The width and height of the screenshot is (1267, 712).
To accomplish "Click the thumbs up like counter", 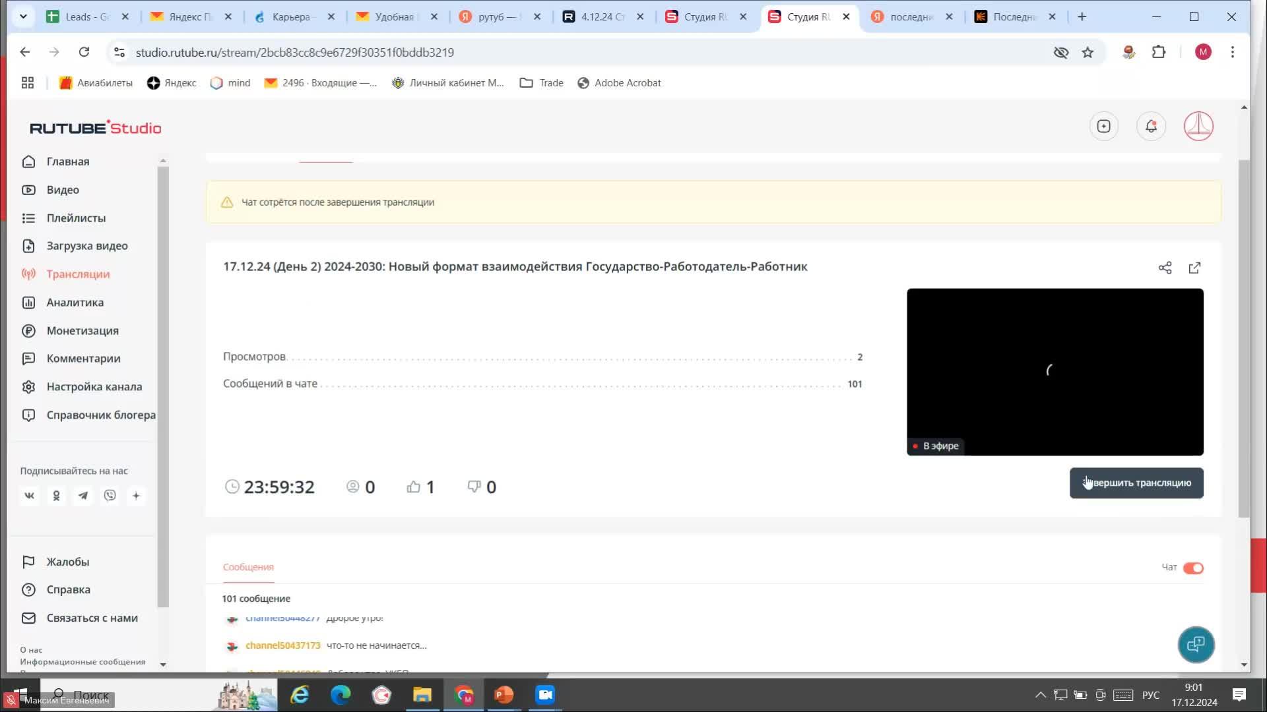I will [414, 487].
